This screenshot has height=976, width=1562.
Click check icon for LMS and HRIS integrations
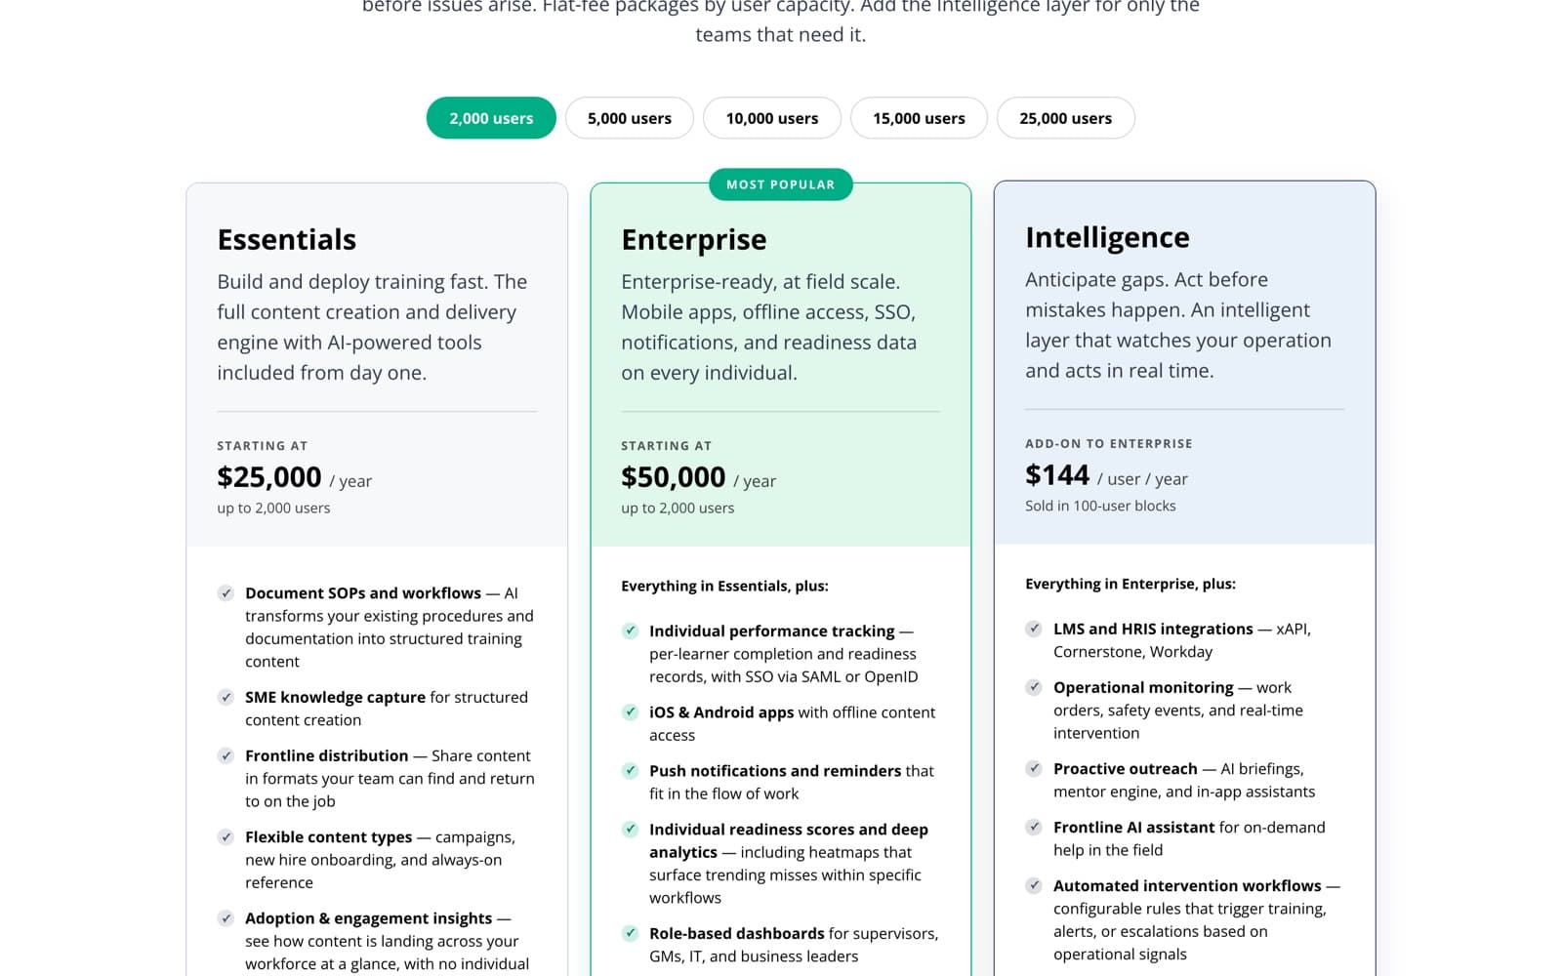(1034, 630)
